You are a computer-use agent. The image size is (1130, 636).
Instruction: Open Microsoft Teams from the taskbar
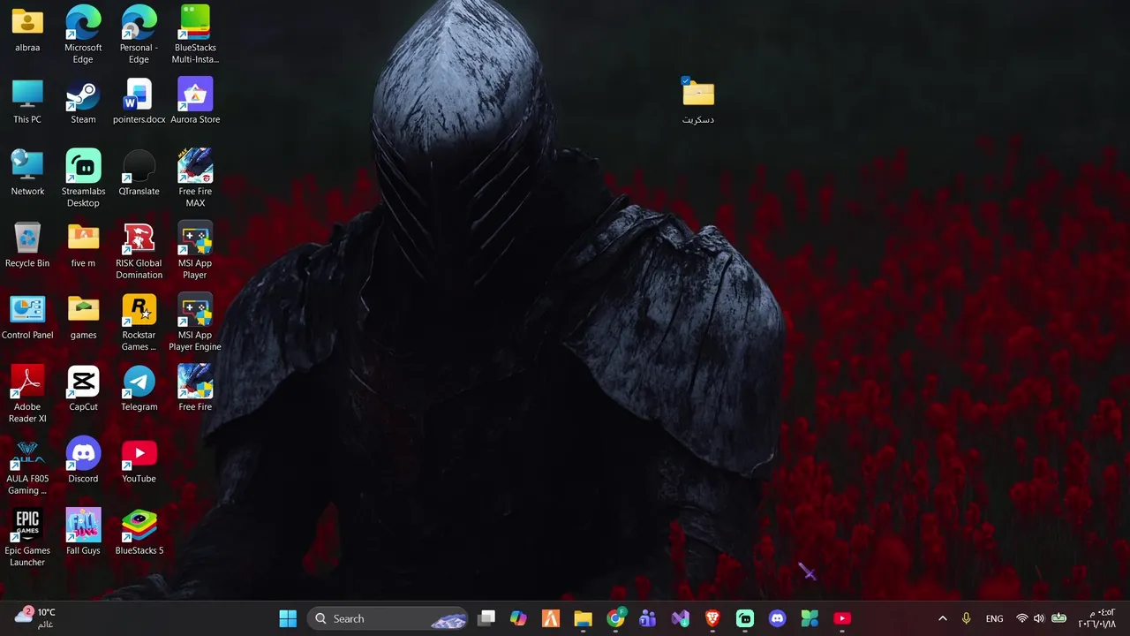pyautogui.click(x=647, y=618)
